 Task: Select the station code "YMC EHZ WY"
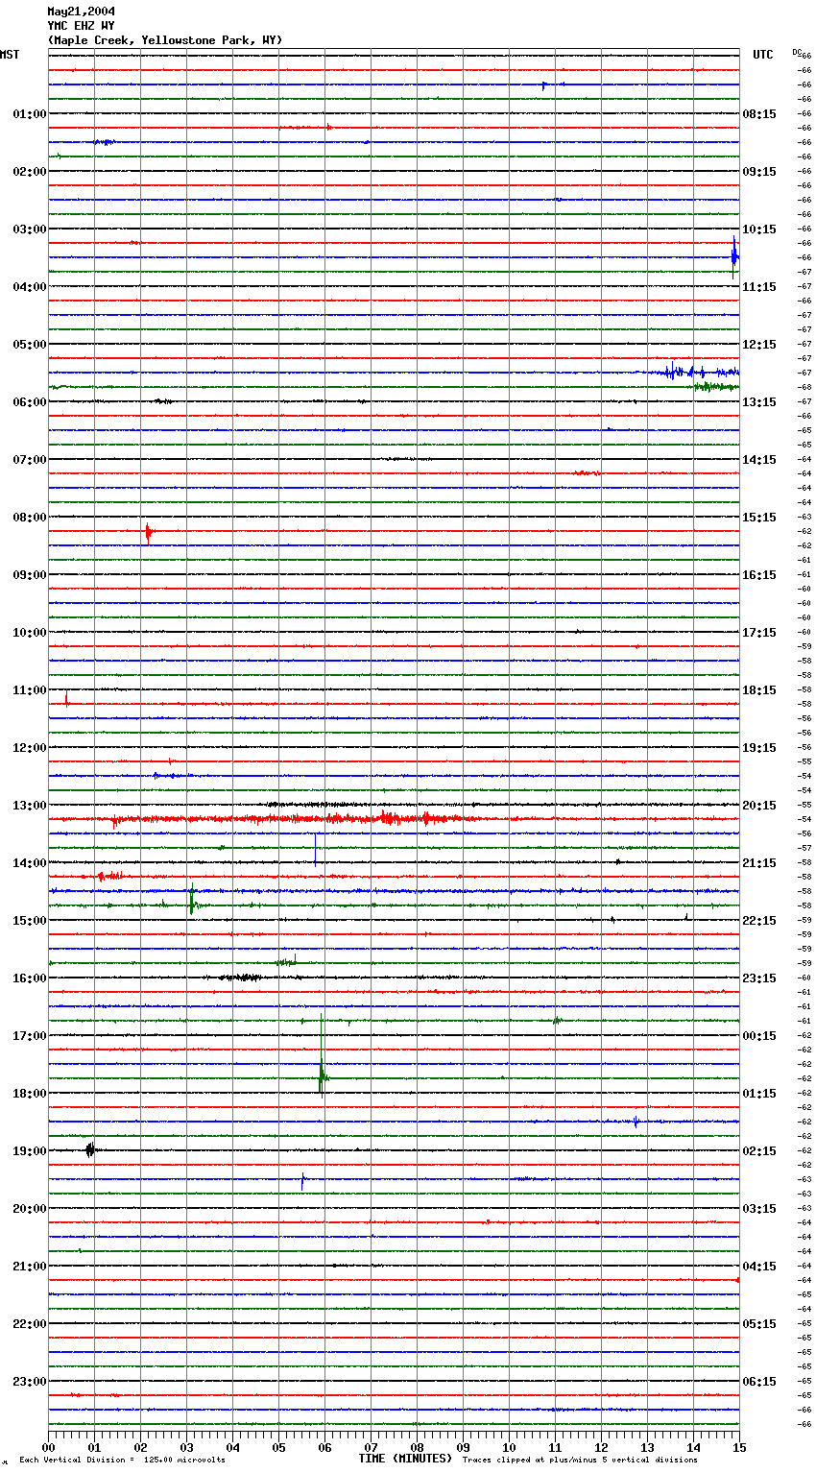[81, 26]
